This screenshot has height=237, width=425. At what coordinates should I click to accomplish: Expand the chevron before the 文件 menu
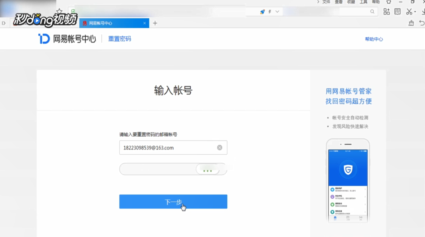coord(318,2)
